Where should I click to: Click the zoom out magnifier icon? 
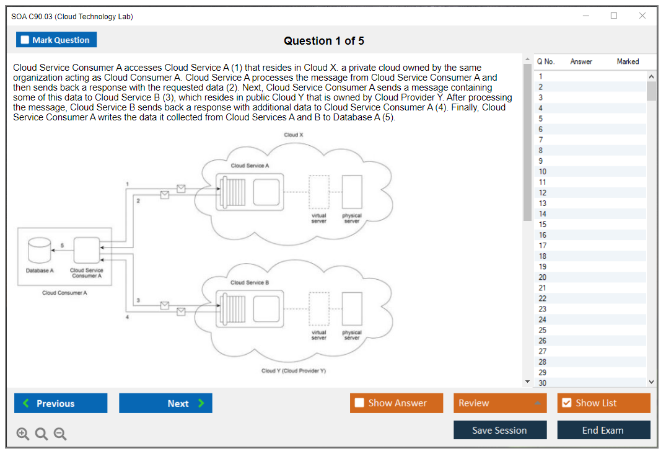tap(60, 434)
